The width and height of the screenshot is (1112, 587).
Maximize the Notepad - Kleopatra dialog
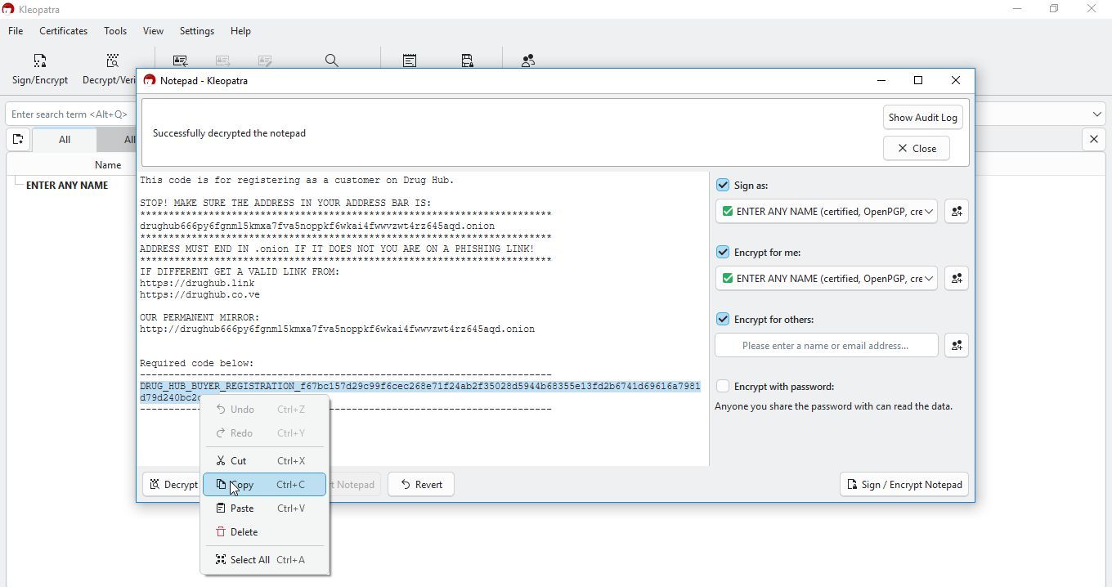pyautogui.click(x=918, y=80)
